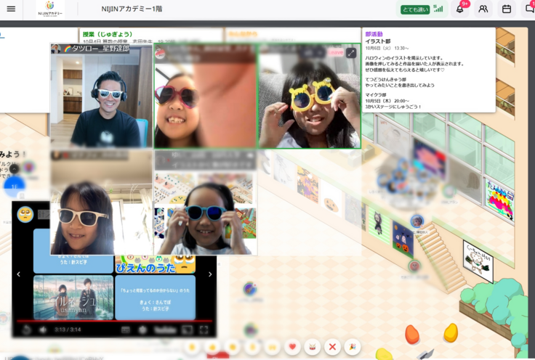This screenshot has width=535, height=360.
Task: Go to previous YouTube suggestion page
Action: pyautogui.click(x=19, y=274)
